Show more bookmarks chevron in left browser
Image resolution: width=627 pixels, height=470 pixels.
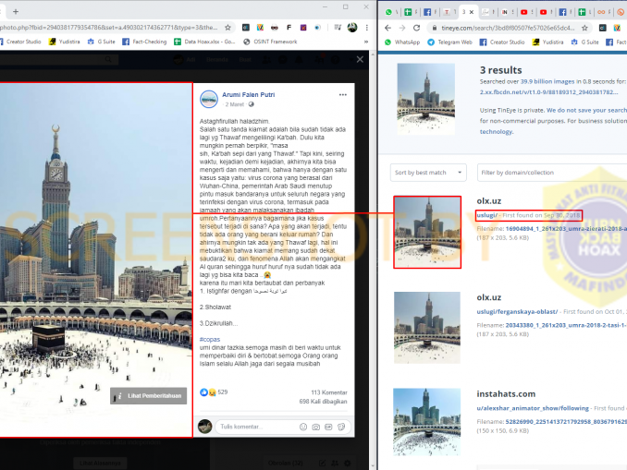pos(366,42)
